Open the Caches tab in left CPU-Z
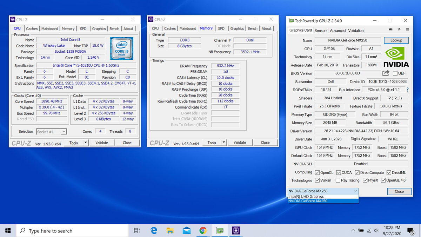Viewport: 421px width, 237px height. (32, 29)
